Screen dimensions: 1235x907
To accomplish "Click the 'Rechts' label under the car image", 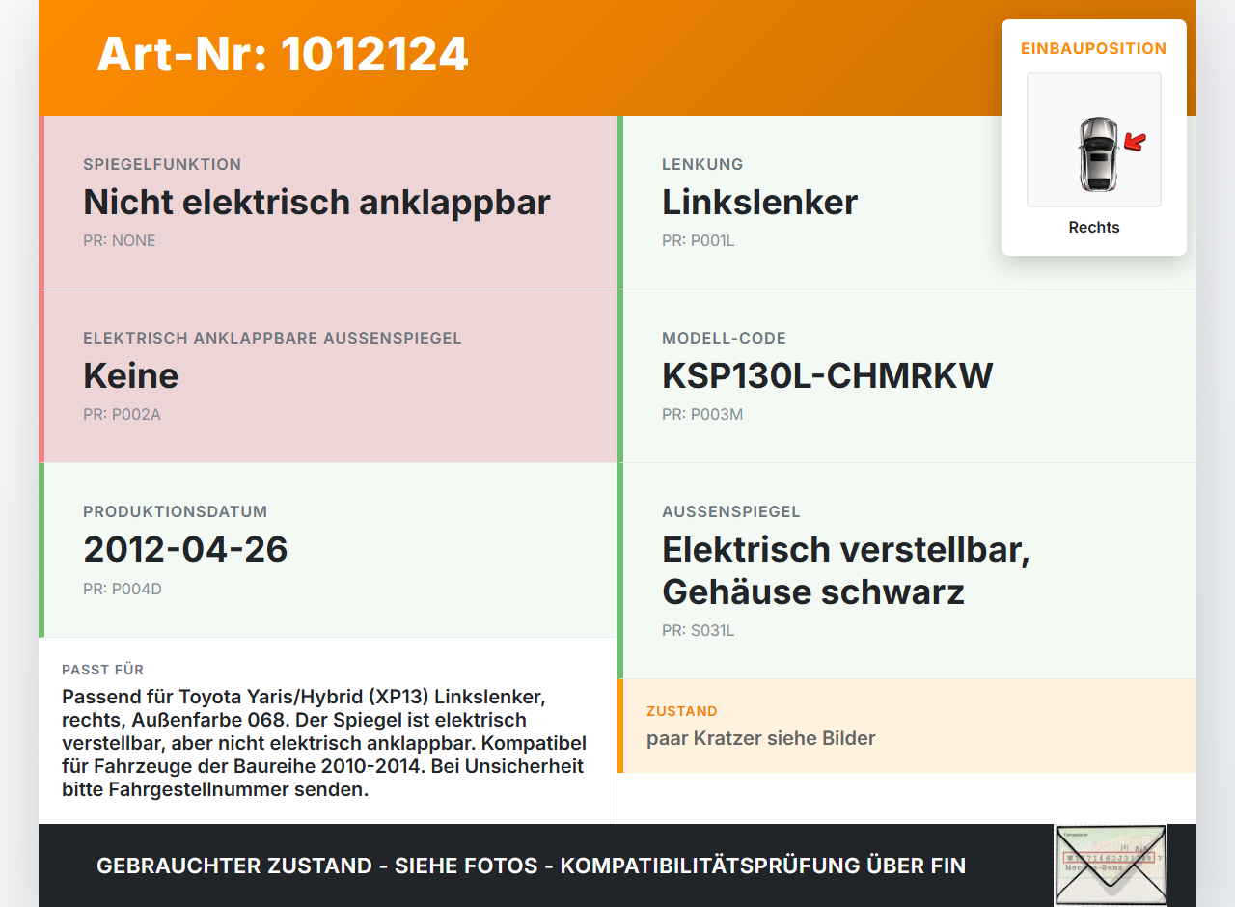I will point(1094,227).
